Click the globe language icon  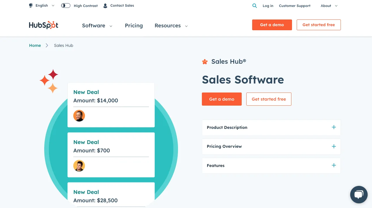tap(31, 6)
